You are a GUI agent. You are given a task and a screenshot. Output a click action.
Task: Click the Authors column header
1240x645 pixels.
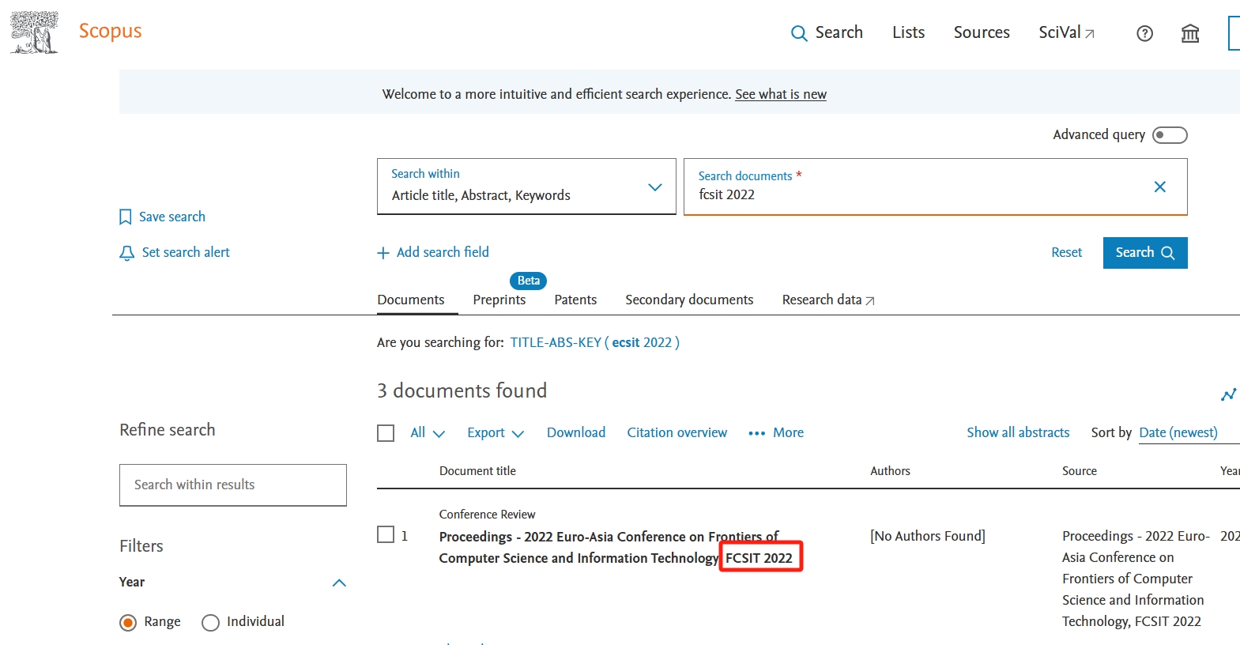(x=890, y=471)
